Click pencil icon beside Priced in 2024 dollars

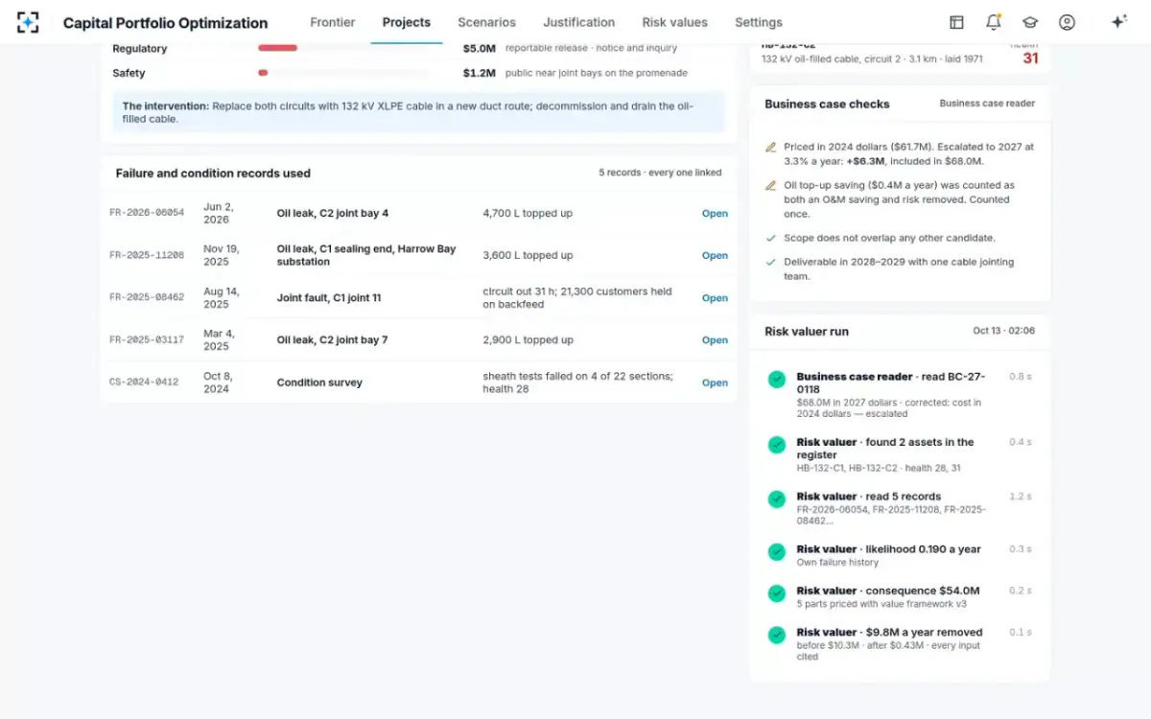[x=770, y=148]
